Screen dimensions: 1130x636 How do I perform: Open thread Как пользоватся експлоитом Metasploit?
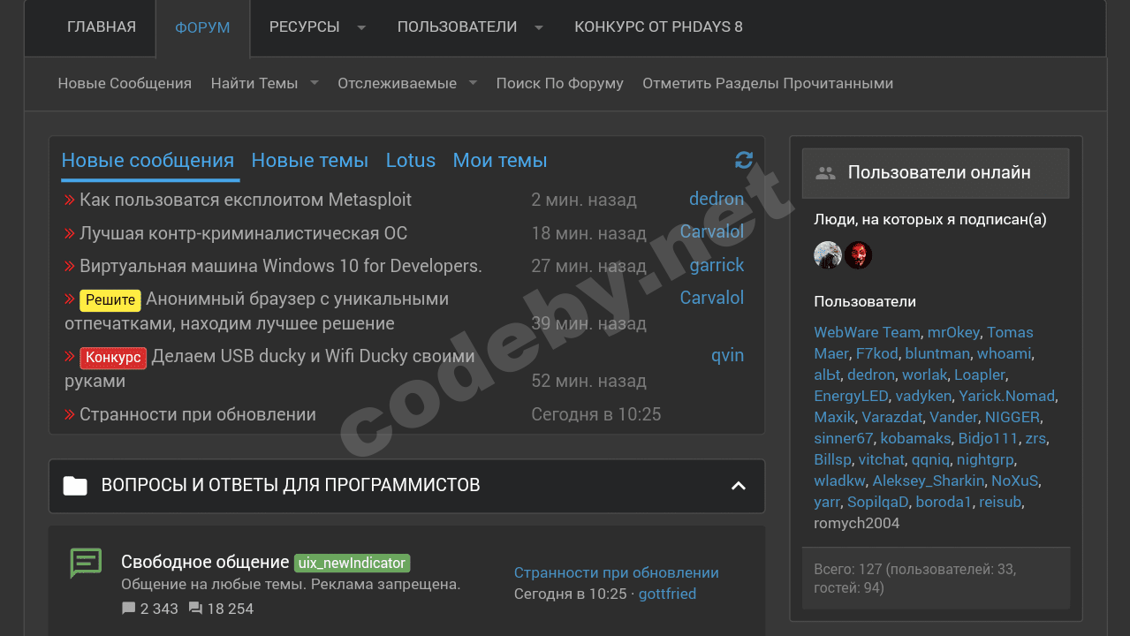pyautogui.click(x=246, y=200)
